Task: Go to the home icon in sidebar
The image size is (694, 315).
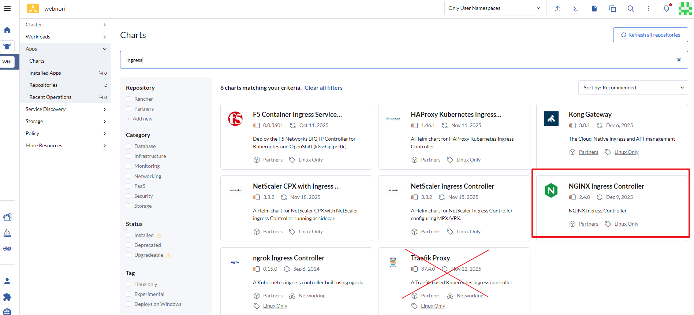Action: pos(7,30)
